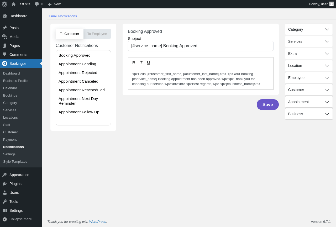The height and width of the screenshot is (227, 336).
Task: Click the Bookingor sidebar icon
Action: pyautogui.click(x=5, y=64)
